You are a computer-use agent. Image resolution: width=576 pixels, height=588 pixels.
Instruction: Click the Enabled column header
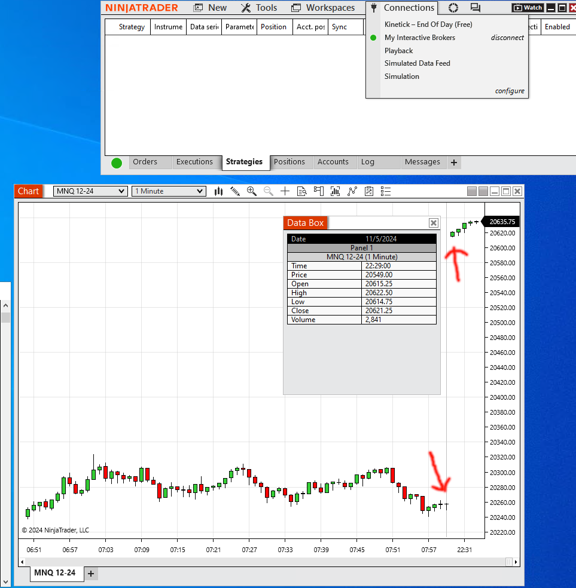pyautogui.click(x=557, y=27)
